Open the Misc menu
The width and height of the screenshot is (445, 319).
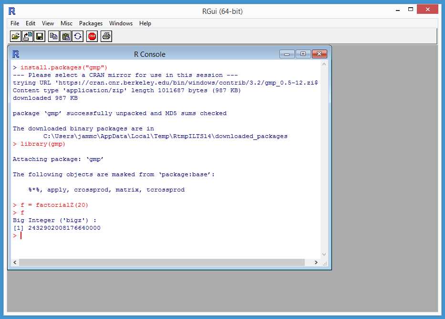tap(66, 23)
